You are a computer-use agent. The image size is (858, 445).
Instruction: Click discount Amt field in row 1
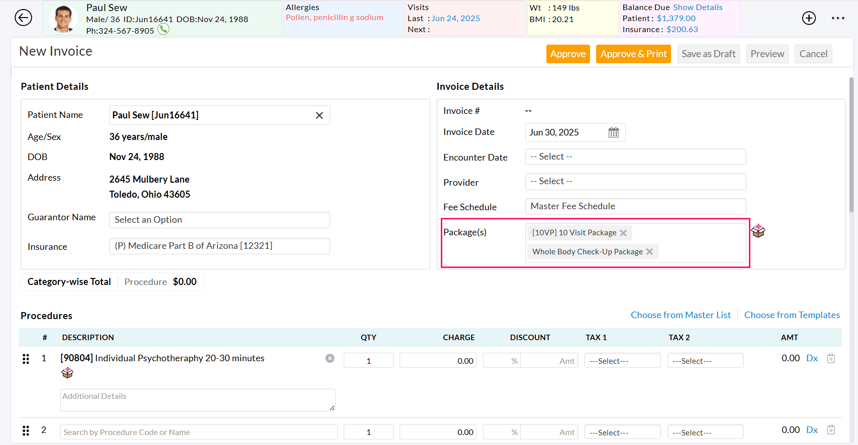[549, 361]
